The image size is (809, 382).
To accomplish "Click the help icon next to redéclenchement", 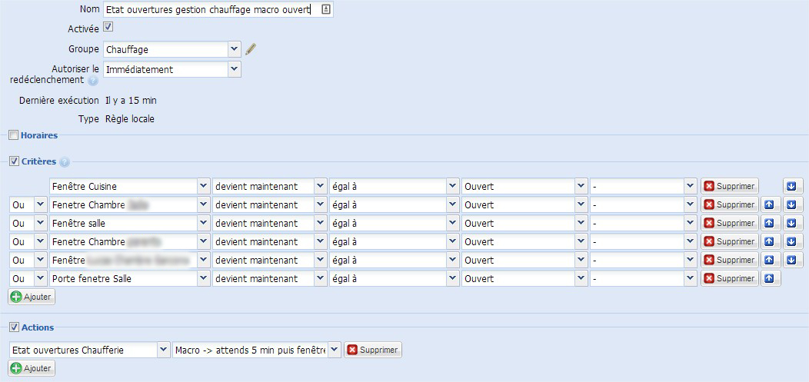I will [x=93, y=80].
